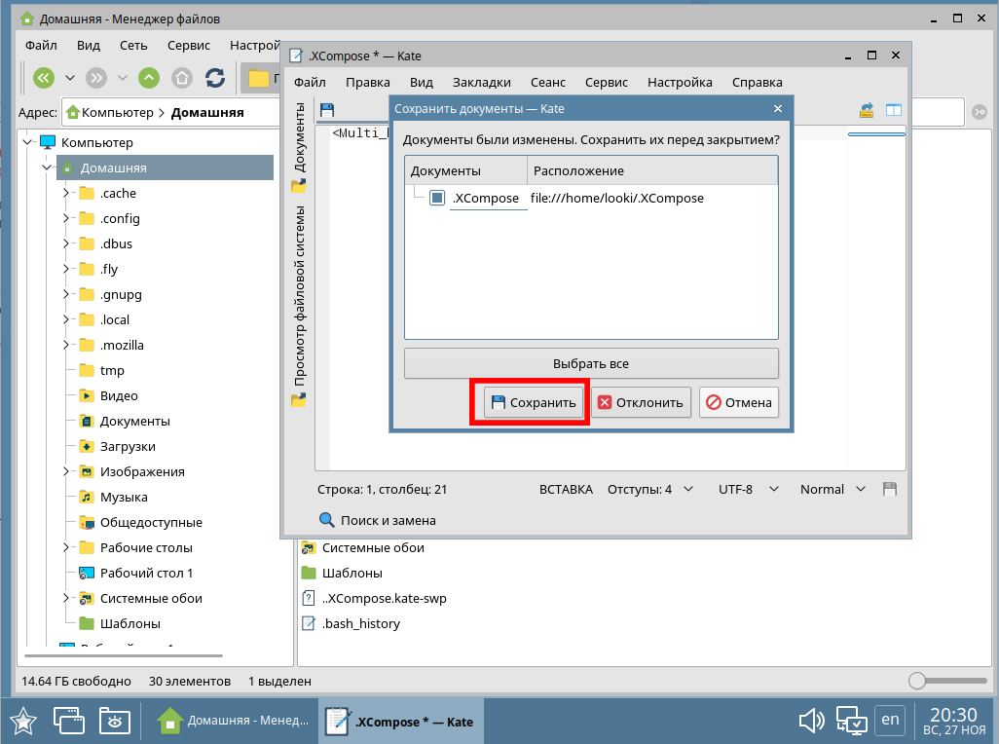999x744 pixels.
Task: Click the save floppy icon in Kate toolbar
Action: tap(327, 110)
